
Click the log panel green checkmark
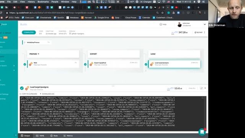click(22, 88)
